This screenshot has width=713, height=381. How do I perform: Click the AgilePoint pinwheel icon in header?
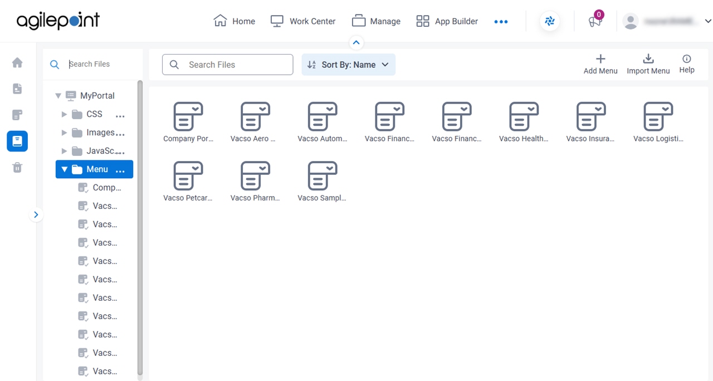[x=550, y=21]
